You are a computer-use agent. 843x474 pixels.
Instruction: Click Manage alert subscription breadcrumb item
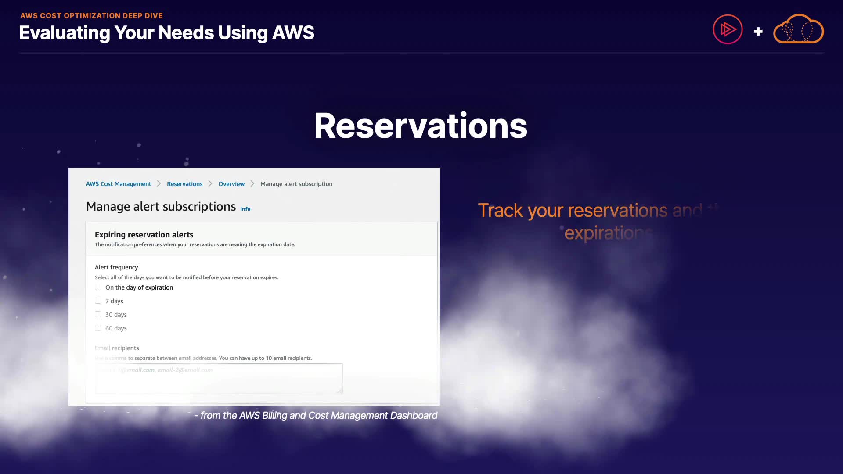(x=296, y=184)
